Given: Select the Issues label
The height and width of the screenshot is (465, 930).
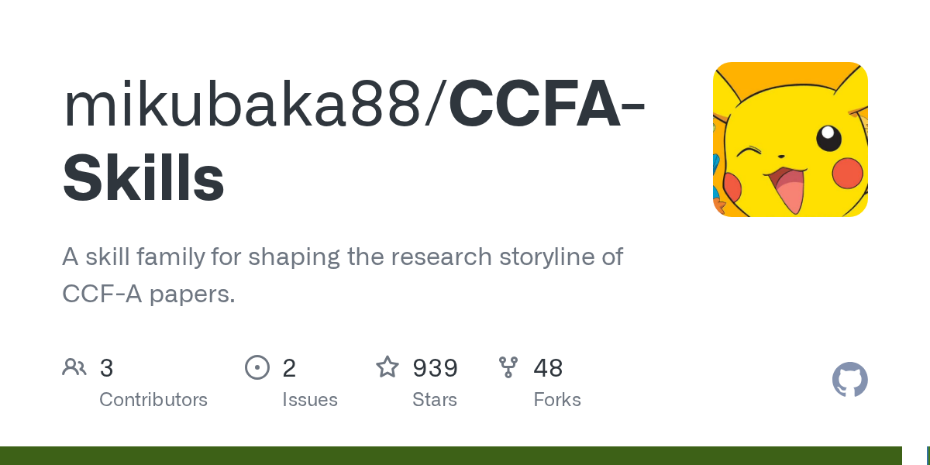Looking at the screenshot, I should pyautogui.click(x=310, y=400).
